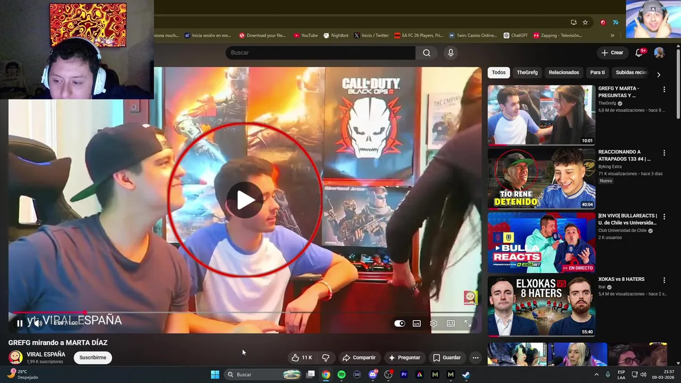Viewport: 681px width, 383px height.
Task: Open the VIRAL ESPAÑA channel avatar
Action: 15,357
